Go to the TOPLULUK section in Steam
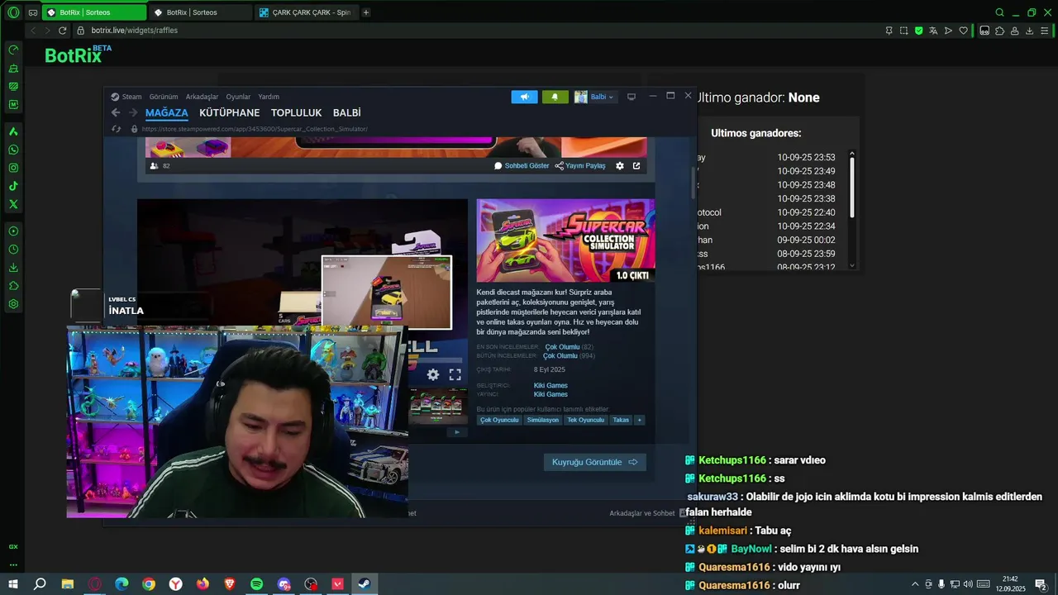1058x595 pixels. (296, 112)
